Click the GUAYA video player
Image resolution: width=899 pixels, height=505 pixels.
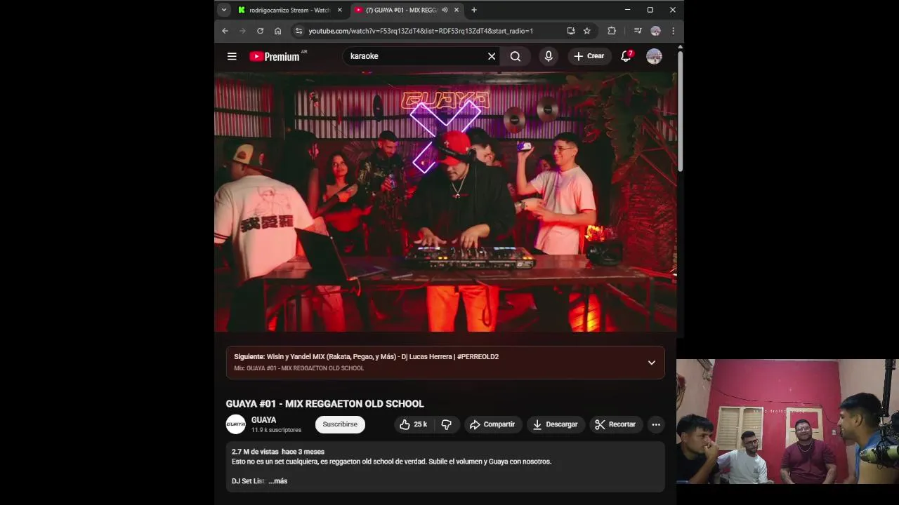point(446,202)
